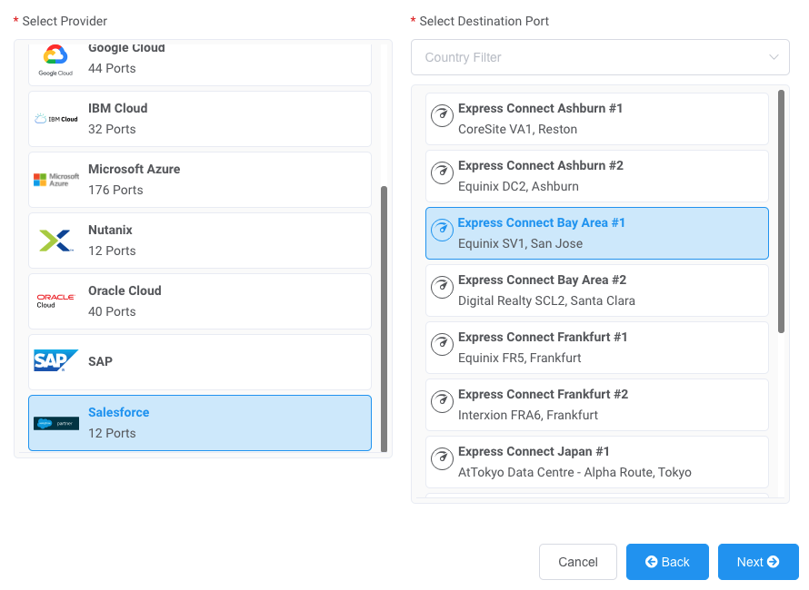Click the Nutanix X logo icon

coord(56,241)
